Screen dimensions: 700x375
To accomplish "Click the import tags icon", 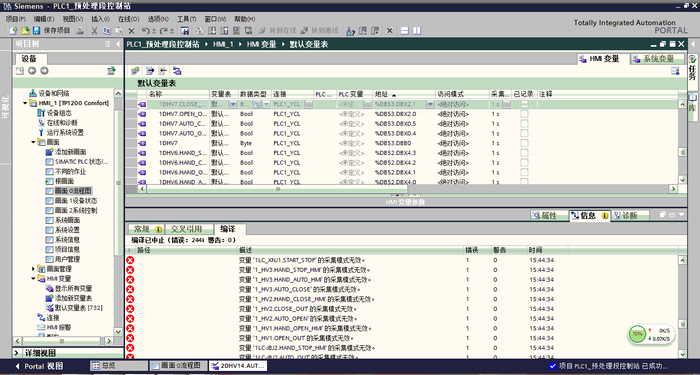I will coord(162,71).
